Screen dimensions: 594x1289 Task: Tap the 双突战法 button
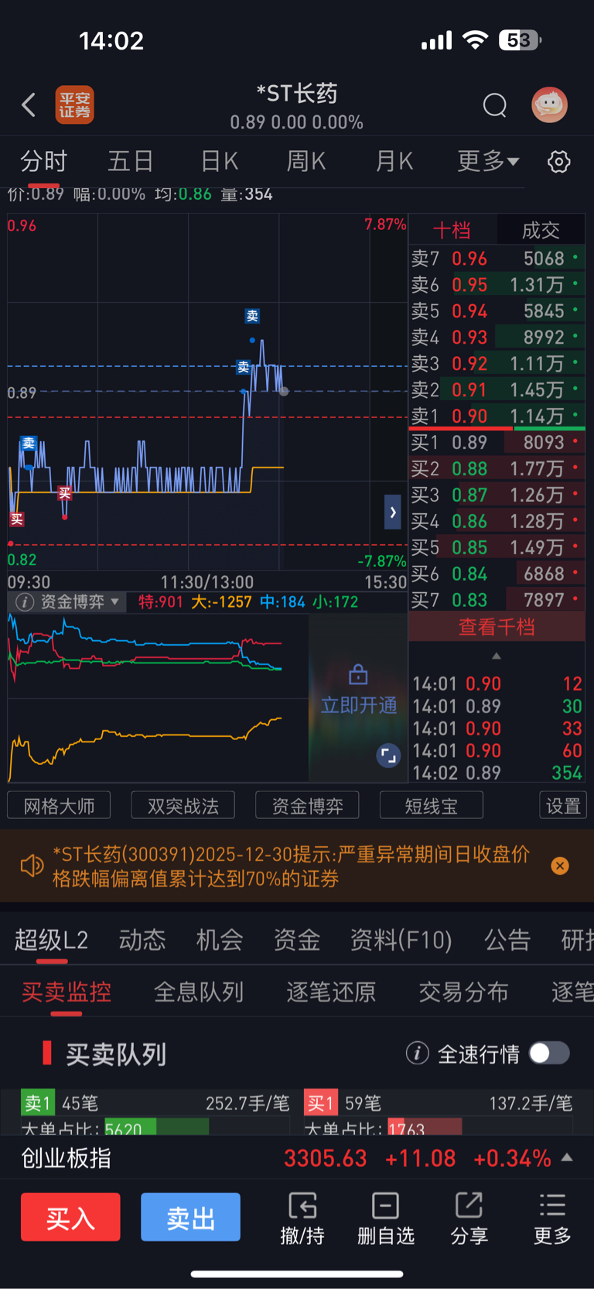[183, 806]
